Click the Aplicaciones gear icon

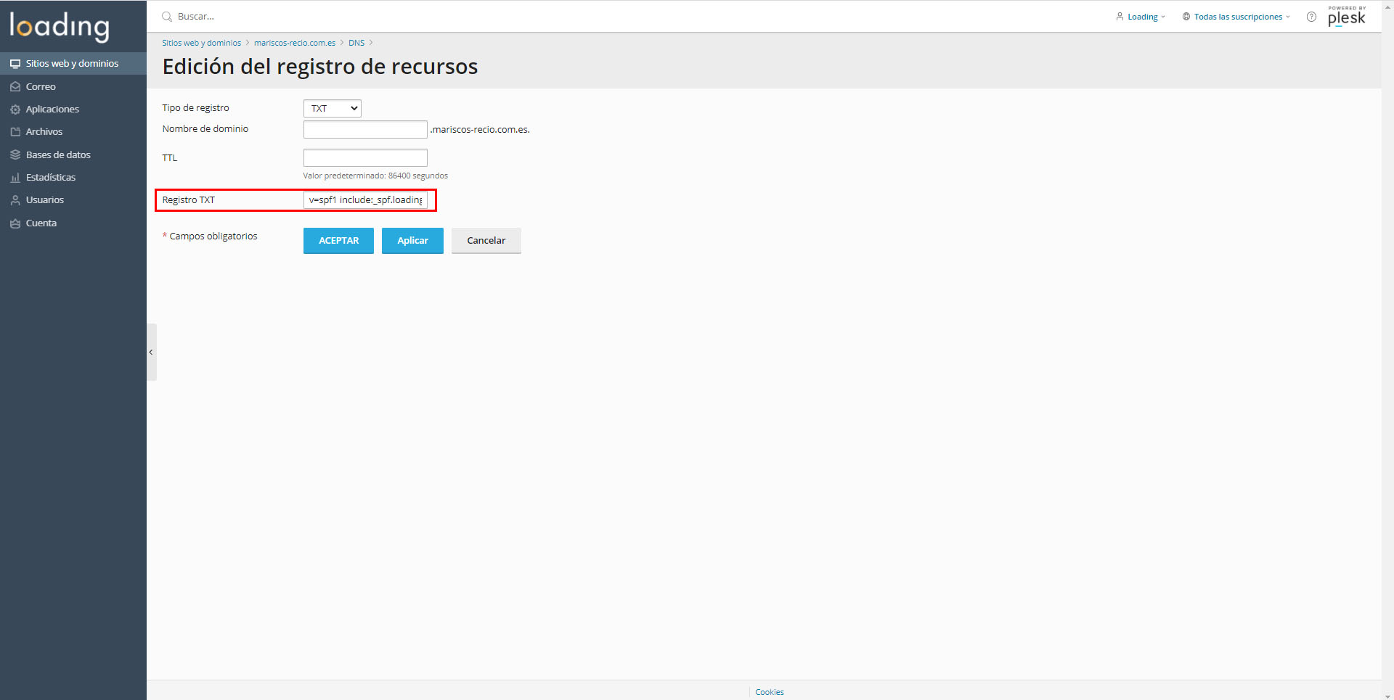point(15,110)
